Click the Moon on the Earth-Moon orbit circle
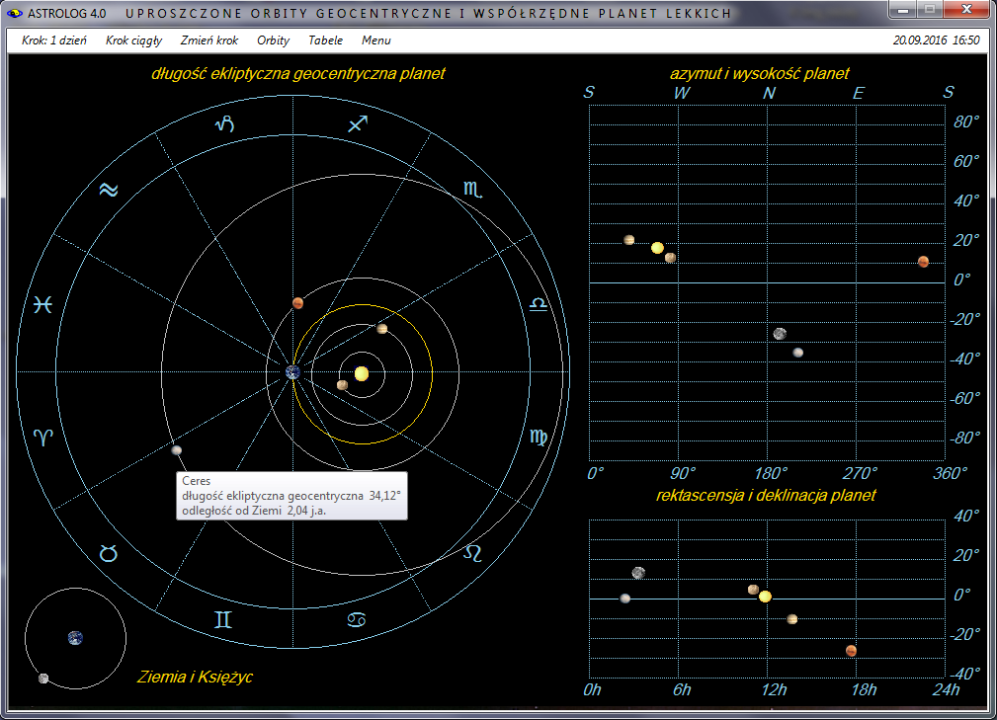 (43, 679)
